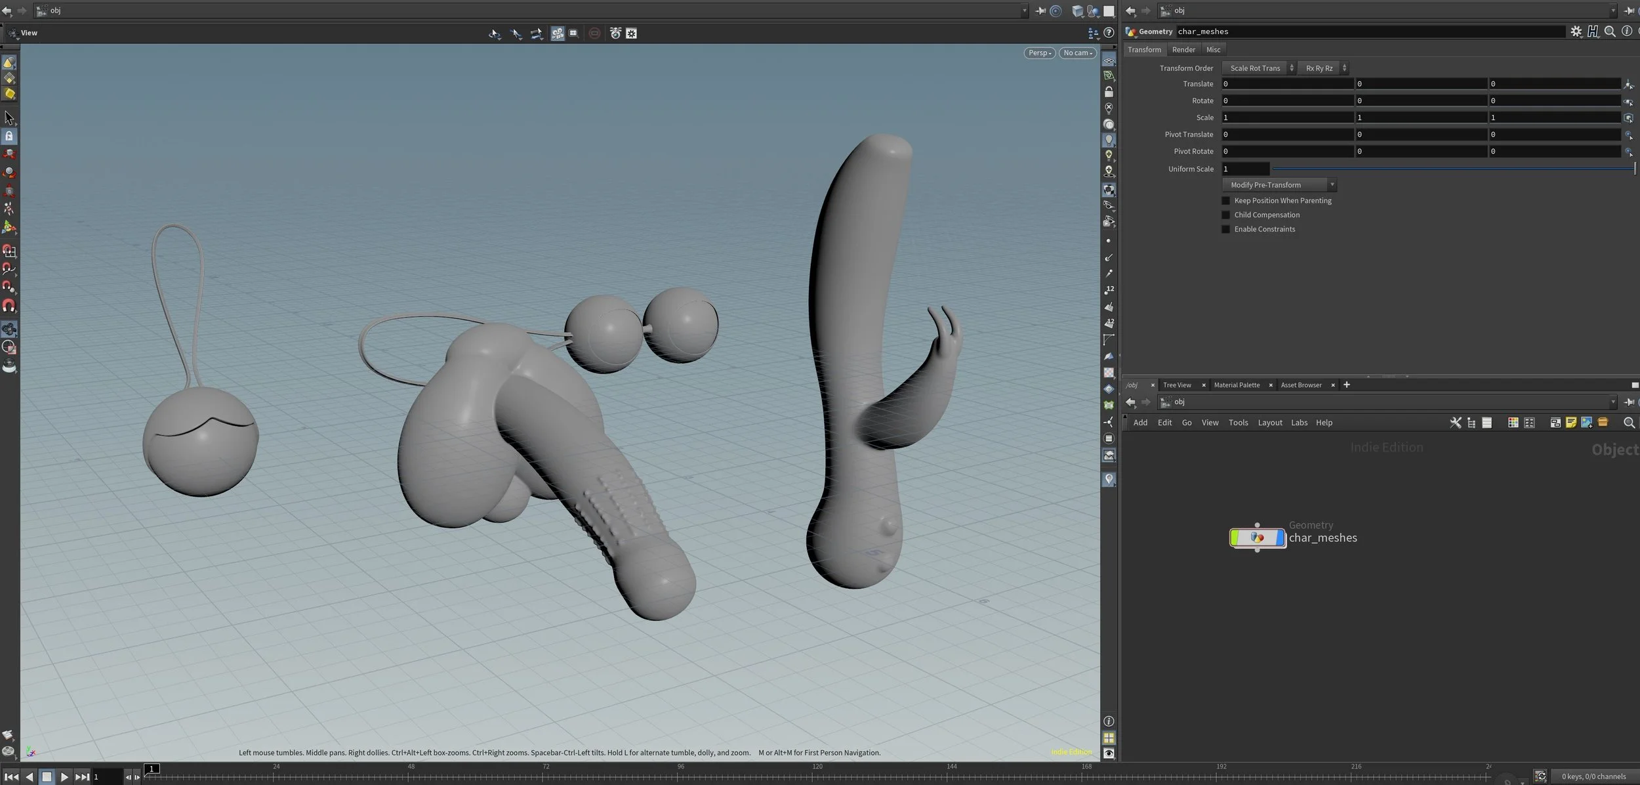
Task: Click the magnet grid snapping icon
Action: point(10,251)
